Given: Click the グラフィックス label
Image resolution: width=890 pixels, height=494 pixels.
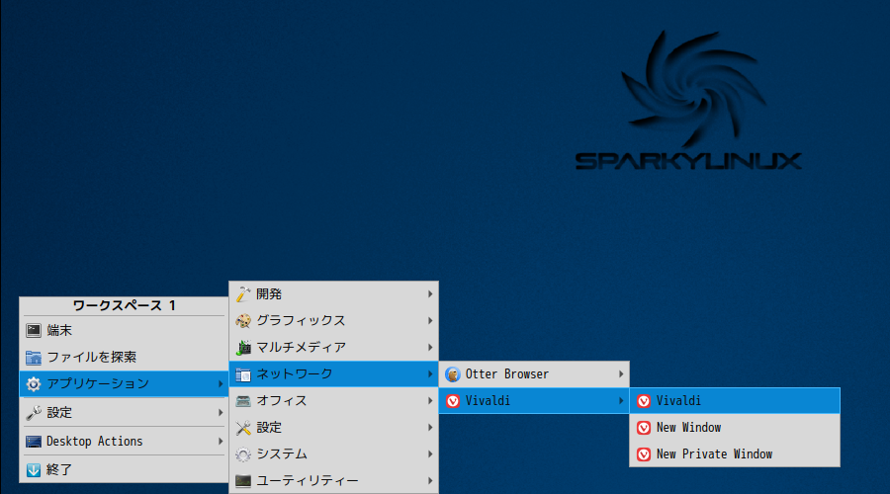Looking at the screenshot, I should tap(301, 320).
